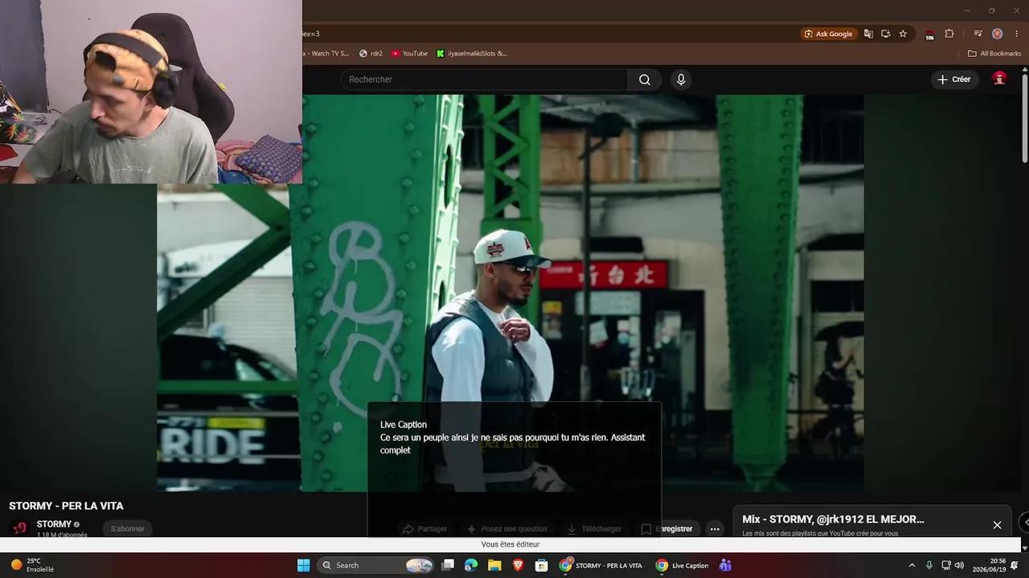The image size is (1029, 578).
Task: Open the network tray icon
Action: point(946,565)
